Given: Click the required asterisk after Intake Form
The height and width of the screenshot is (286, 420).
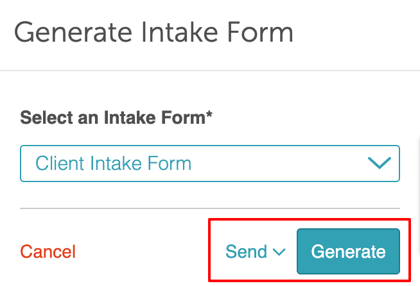Looking at the screenshot, I should click(209, 117).
